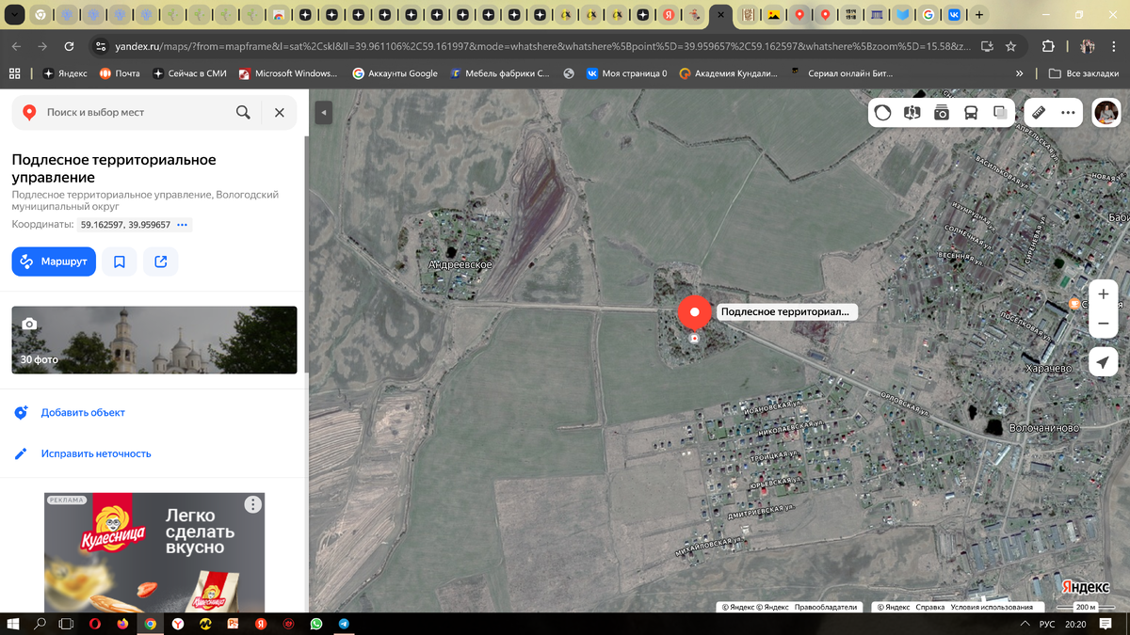The image size is (1130, 635).
Task: Open the Chrome tab search dropdown arrow
Action: (13, 15)
